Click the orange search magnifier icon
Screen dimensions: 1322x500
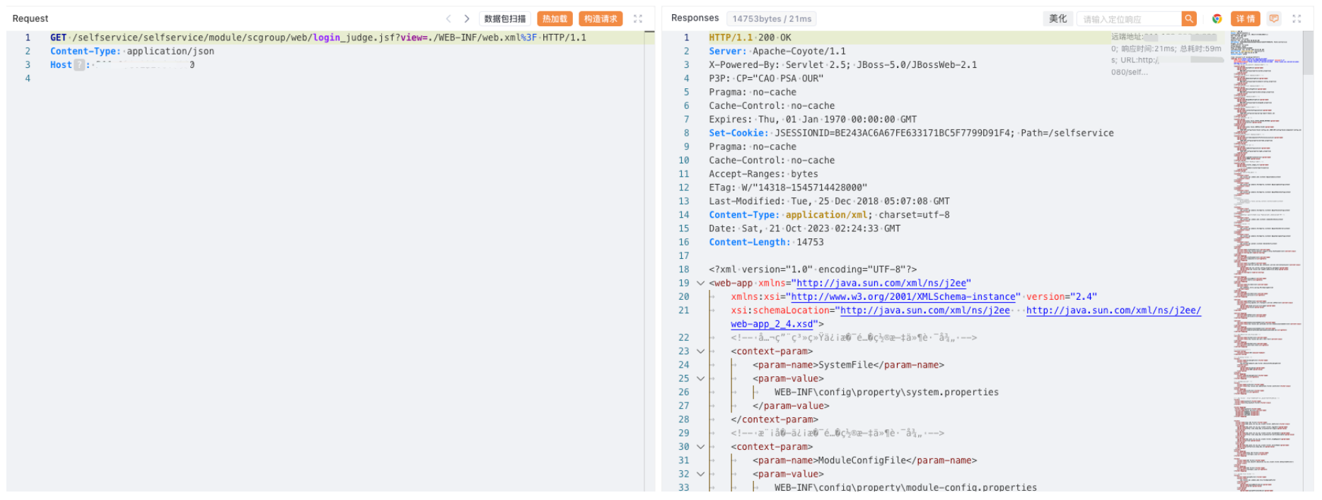(x=1189, y=19)
